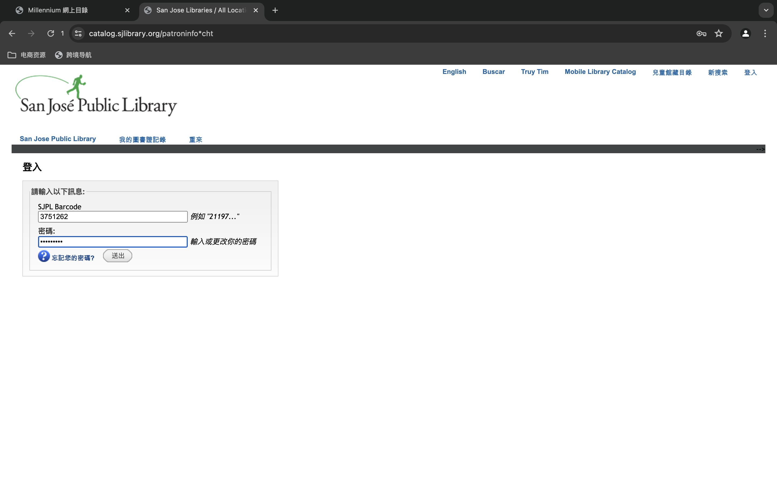Go back to the previous page
Screen dimensions: 777x485
point(12,33)
